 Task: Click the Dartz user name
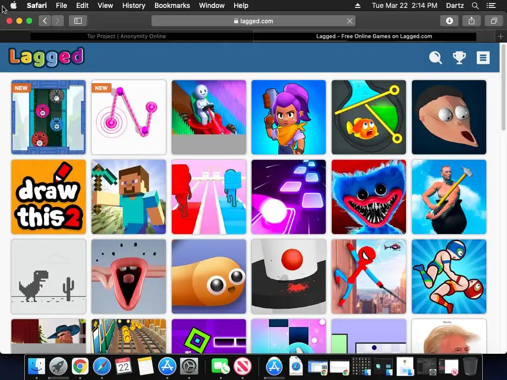tap(455, 5)
